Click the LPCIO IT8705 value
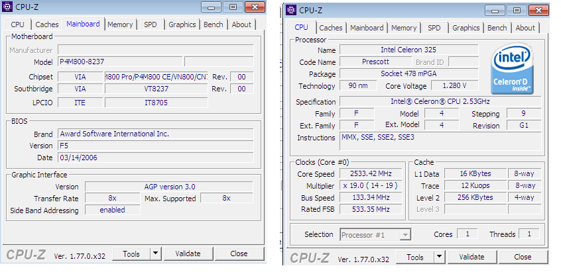Screen dimensions: 561x278 [156, 103]
